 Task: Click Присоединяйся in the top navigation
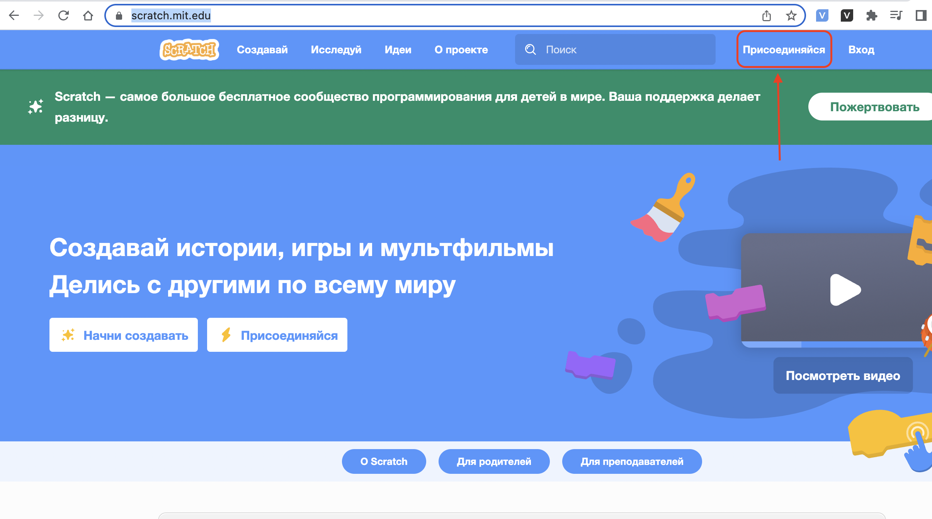coord(784,49)
